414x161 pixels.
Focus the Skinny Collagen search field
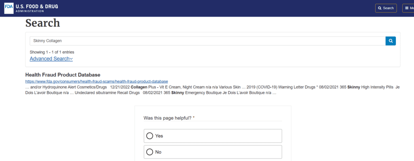(207, 41)
